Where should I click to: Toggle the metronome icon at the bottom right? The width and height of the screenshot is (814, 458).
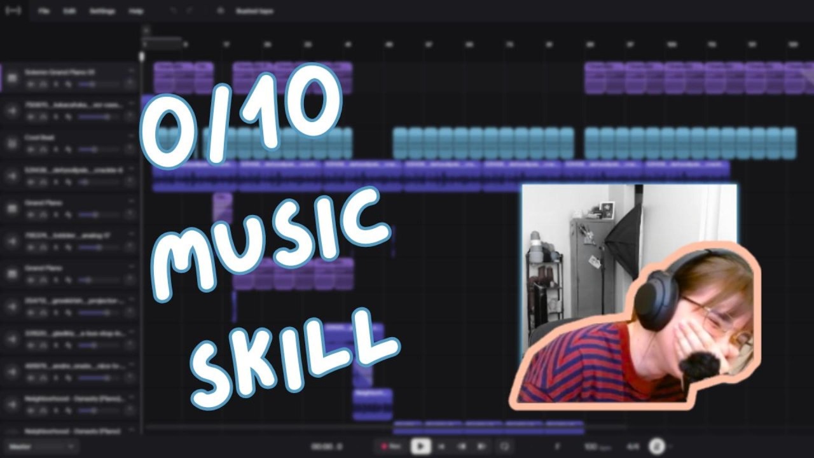(656, 446)
